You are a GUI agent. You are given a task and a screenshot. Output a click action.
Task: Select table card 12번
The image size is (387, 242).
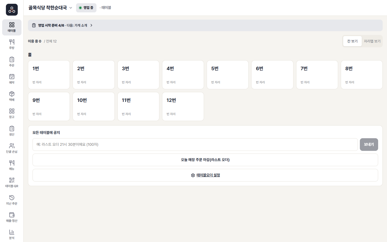[183, 106]
